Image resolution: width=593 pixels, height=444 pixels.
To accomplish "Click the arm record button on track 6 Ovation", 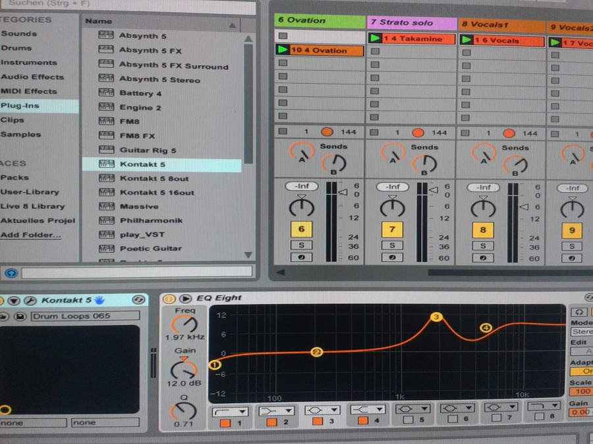I will [x=301, y=257].
